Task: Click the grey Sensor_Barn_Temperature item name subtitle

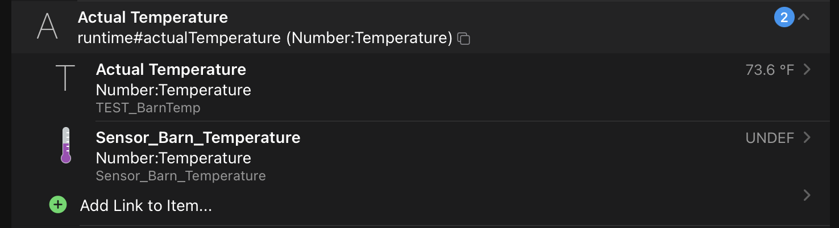Action: (181, 176)
